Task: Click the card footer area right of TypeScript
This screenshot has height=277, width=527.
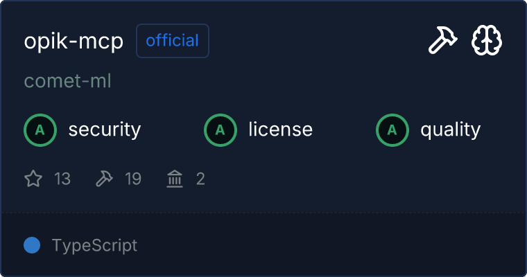Action: 333,245
